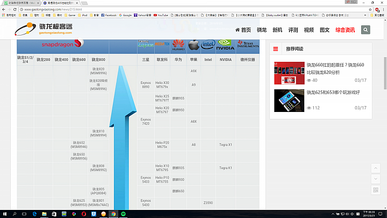Show hidden tray icons chevron

(x=333, y=214)
